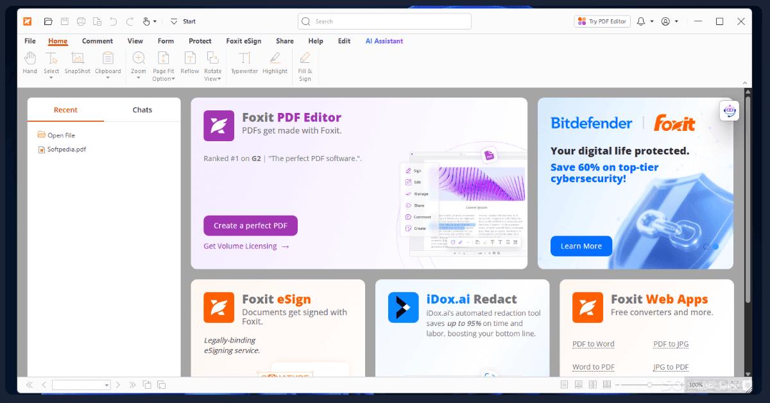
Task: Open the touch mode hand dropdown
Action: tap(155, 21)
